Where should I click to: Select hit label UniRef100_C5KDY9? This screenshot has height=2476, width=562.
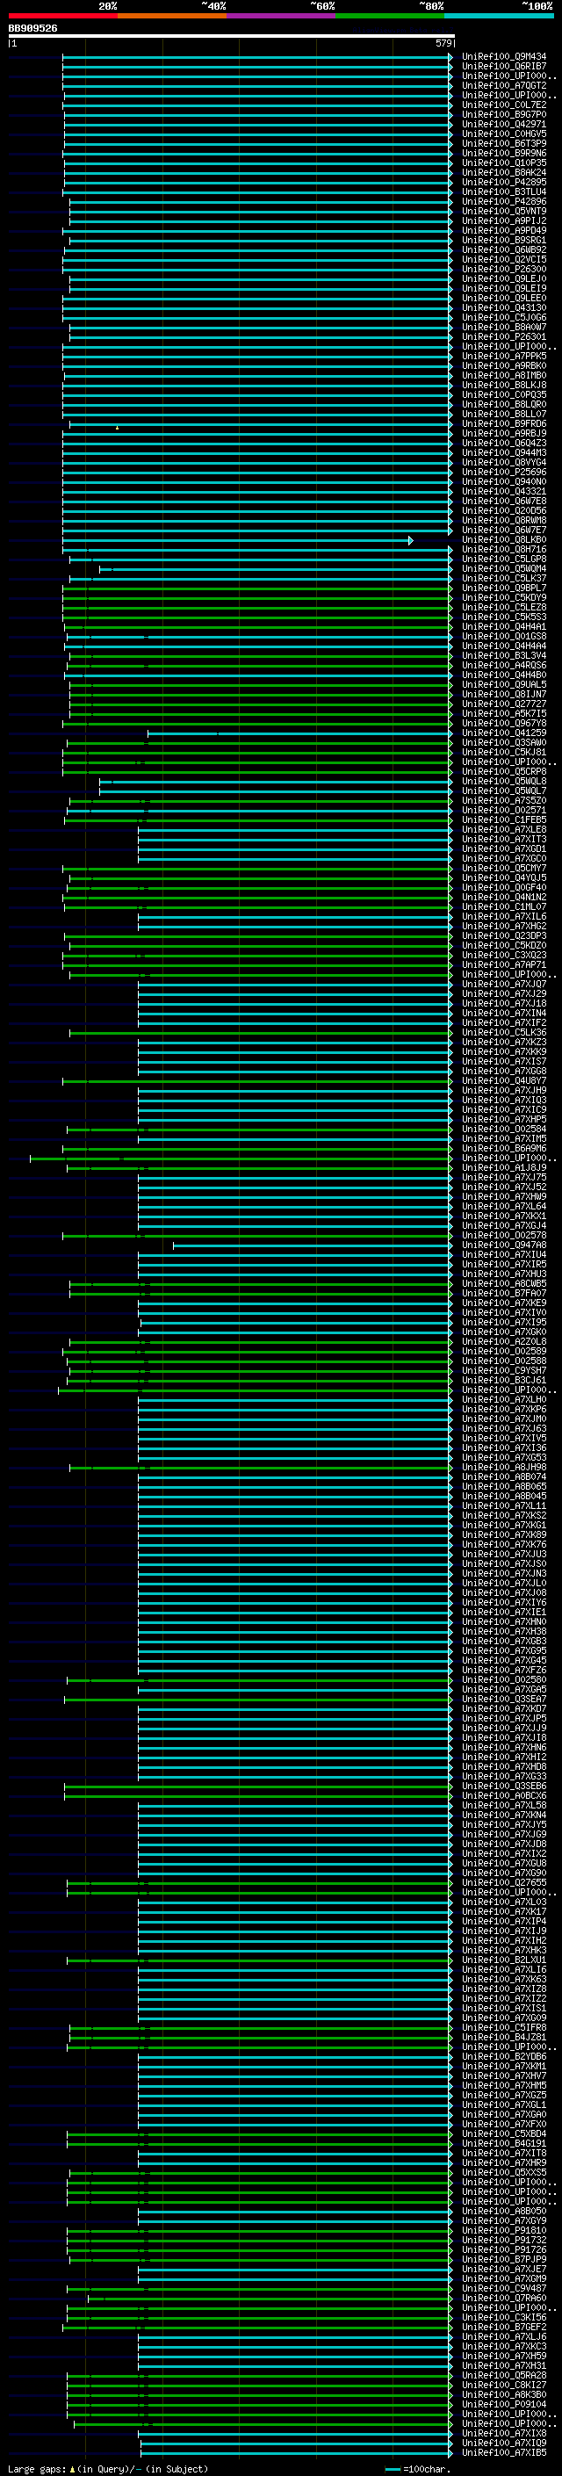coord(504,597)
